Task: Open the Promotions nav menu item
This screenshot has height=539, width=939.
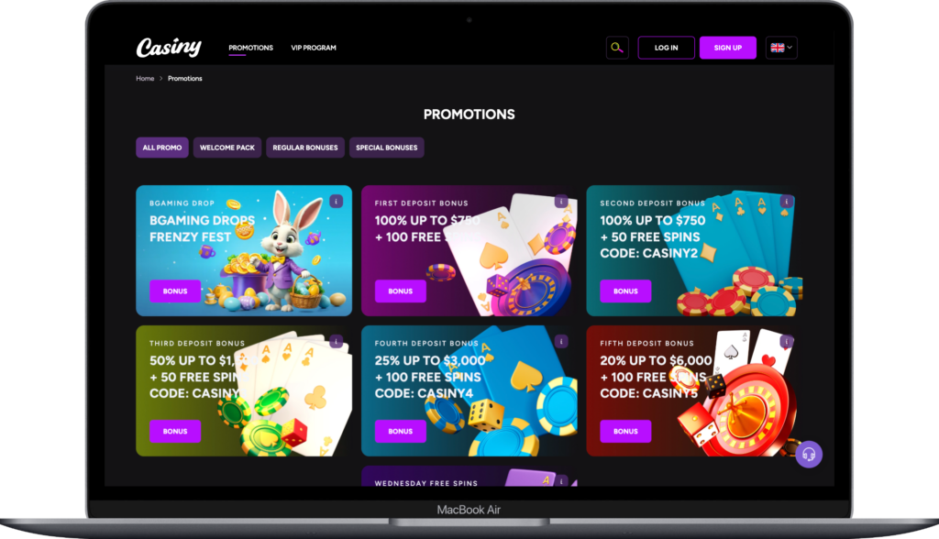Action: point(250,48)
